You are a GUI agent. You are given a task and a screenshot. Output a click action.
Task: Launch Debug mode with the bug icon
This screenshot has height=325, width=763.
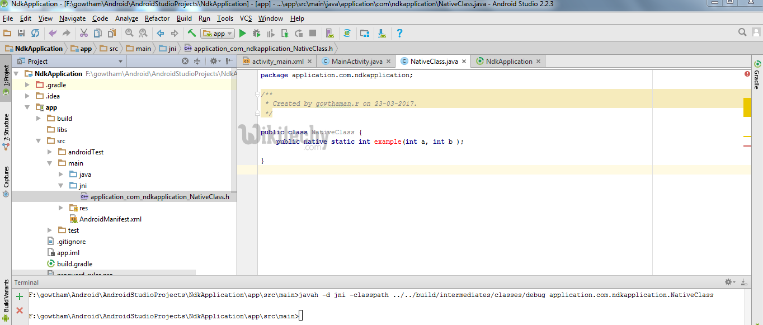[x=256, y=34]
